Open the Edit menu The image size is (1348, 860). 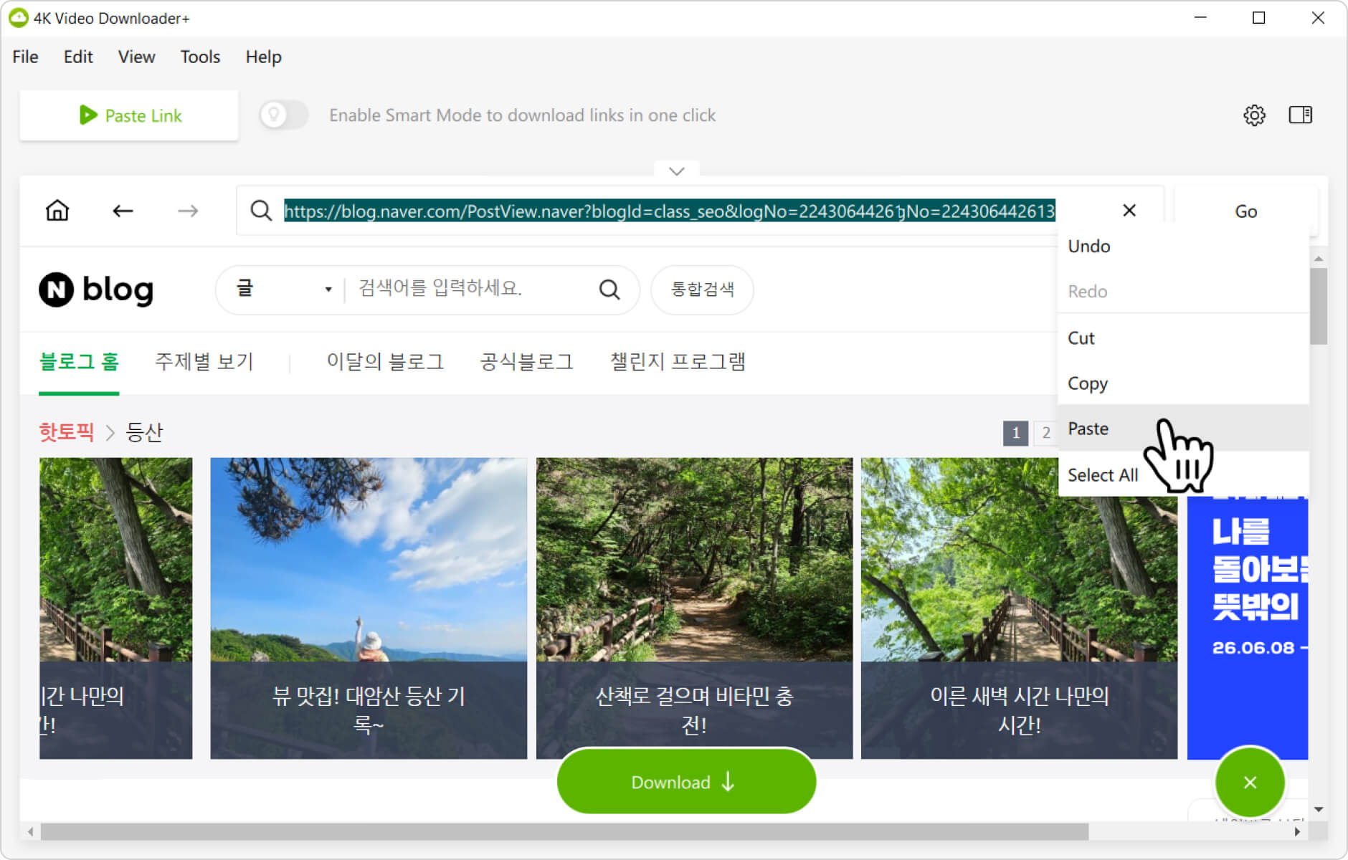click(x=78, y=57)
